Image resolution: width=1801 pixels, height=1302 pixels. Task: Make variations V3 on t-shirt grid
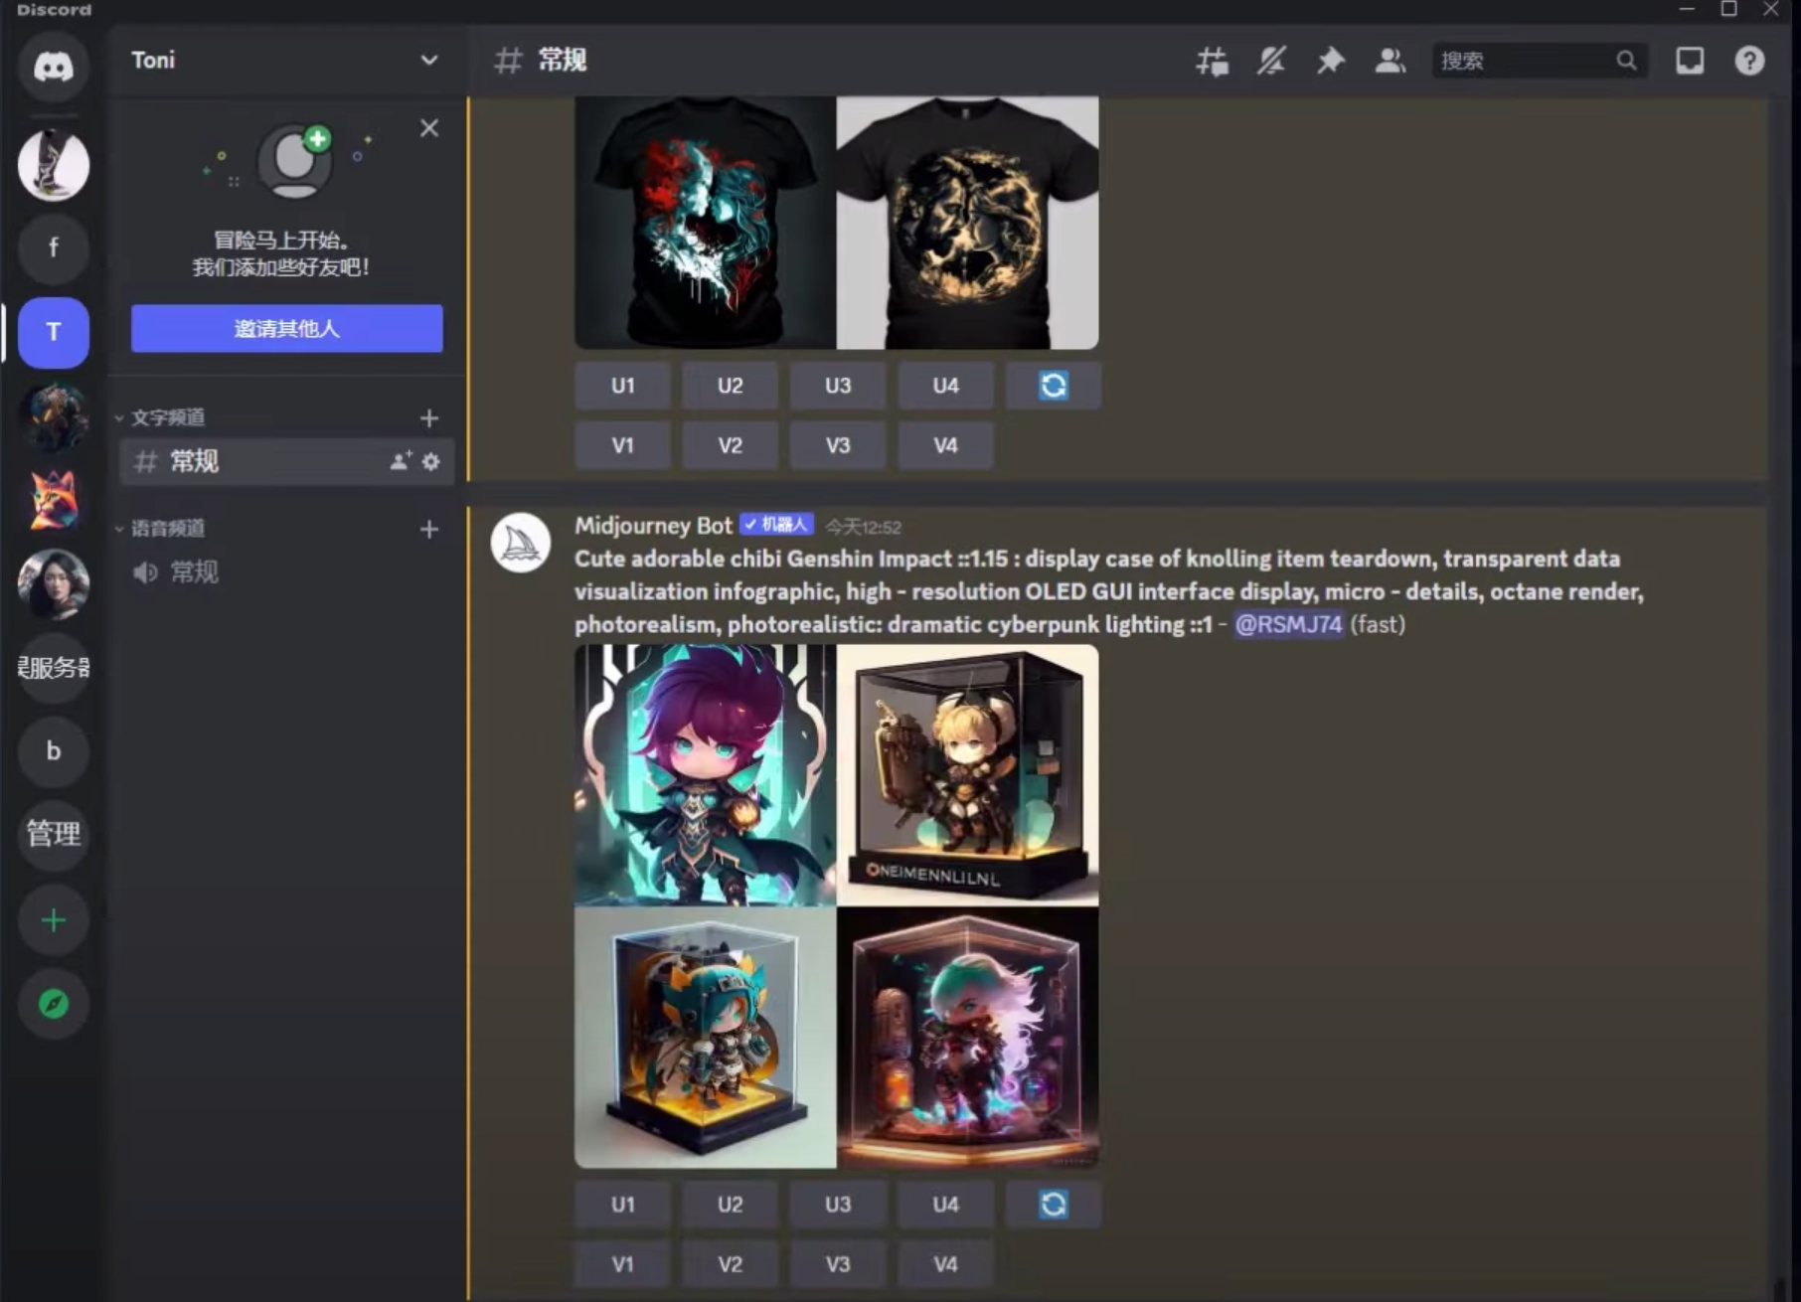coord(838,445)
